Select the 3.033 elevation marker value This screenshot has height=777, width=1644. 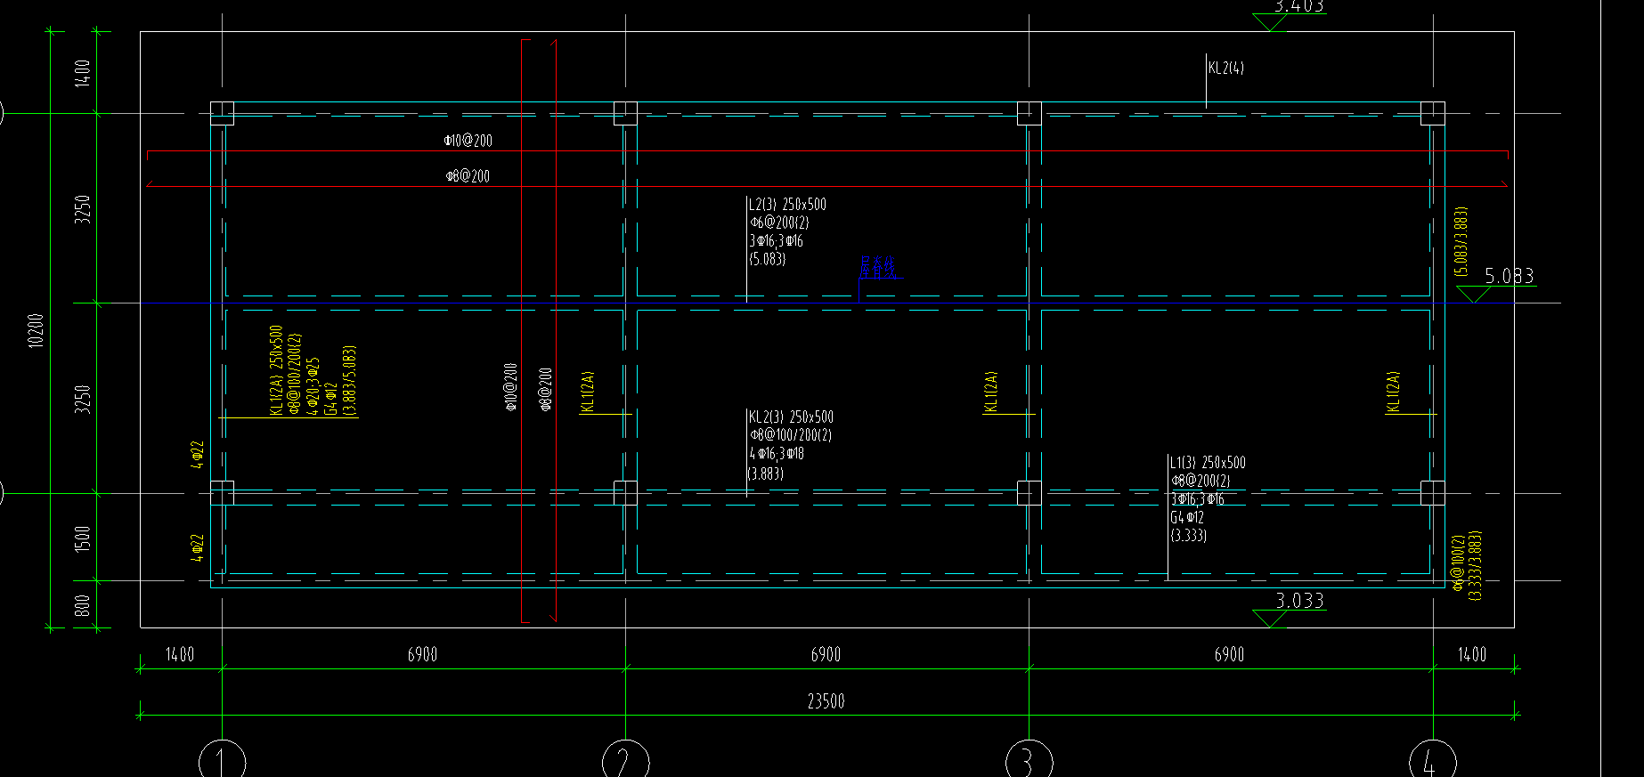coord(1299,601)
